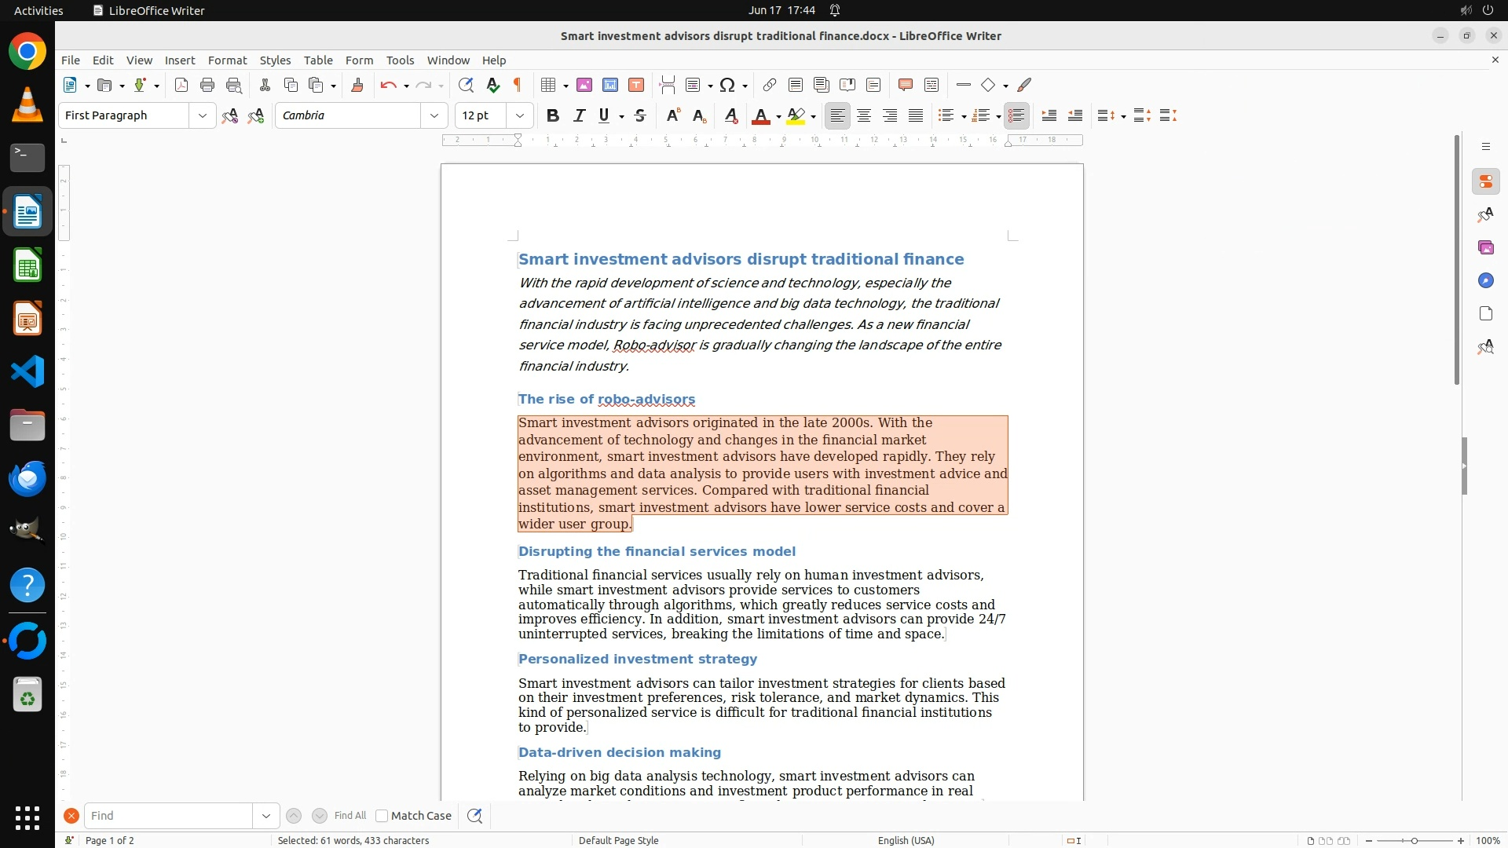Click inside the Find text field
Screen dimensions: 1508x848
click(x=168, y=816)
